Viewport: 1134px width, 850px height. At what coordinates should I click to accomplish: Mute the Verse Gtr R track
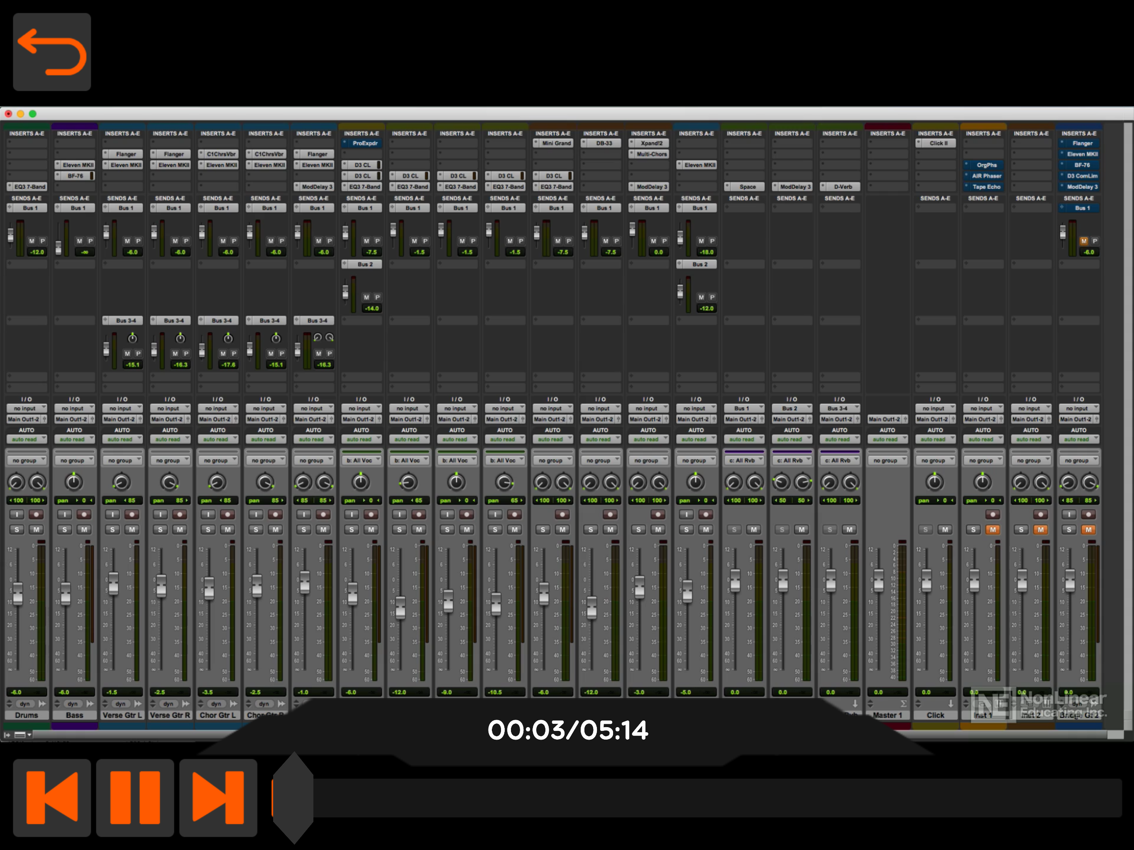[179, 530]
